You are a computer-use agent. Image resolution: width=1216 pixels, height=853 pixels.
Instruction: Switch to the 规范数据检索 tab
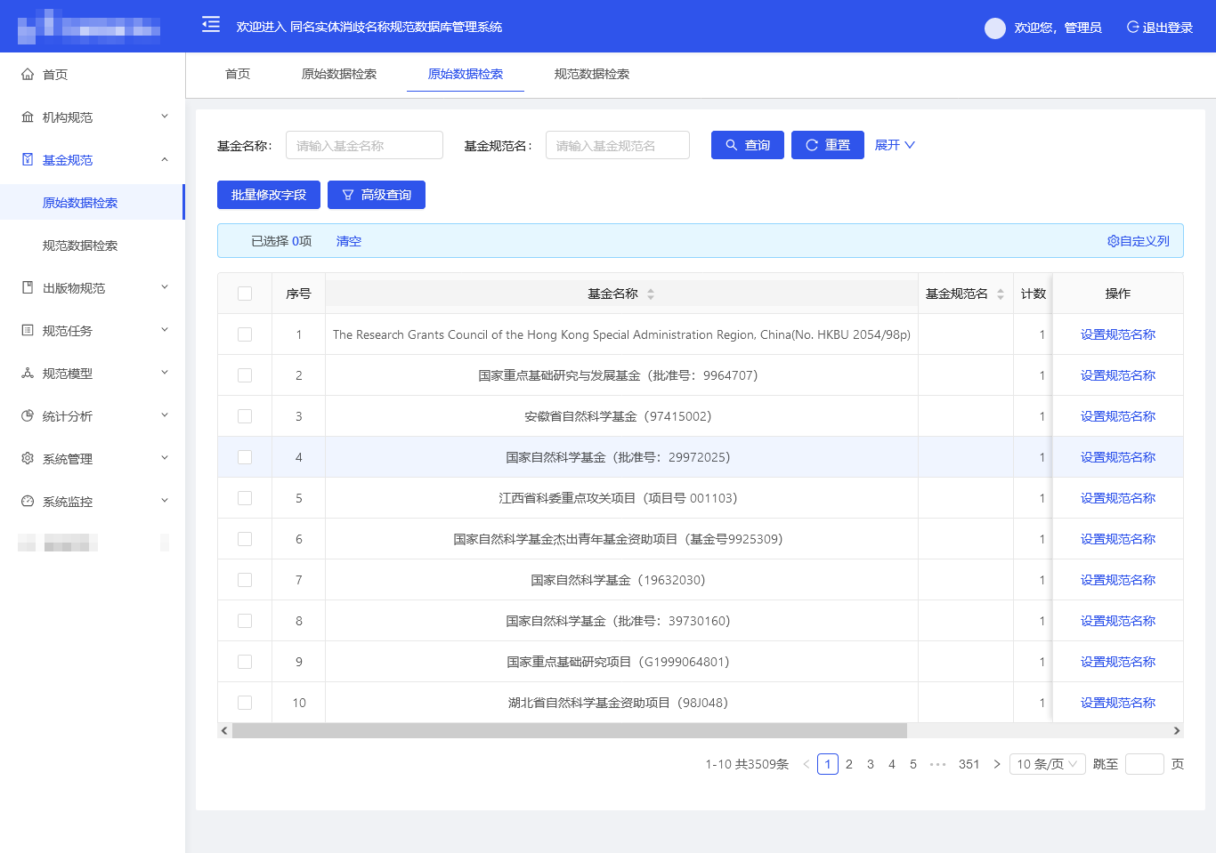pyautogui.click(x=591, y=74)
